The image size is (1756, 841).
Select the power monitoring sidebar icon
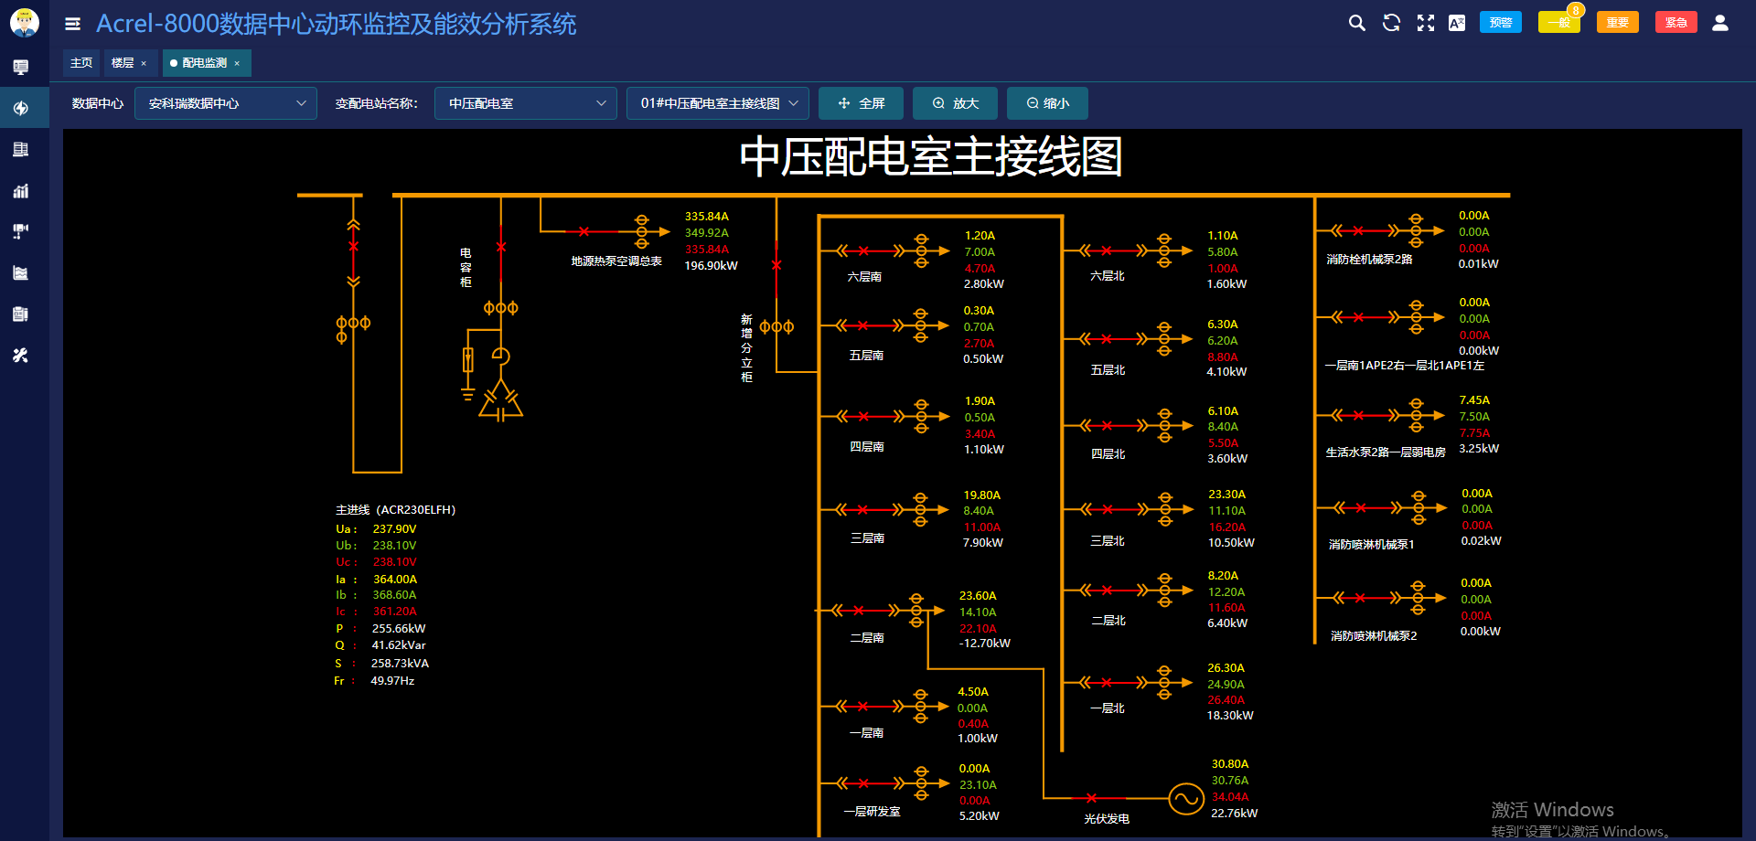tap(20, 108)
